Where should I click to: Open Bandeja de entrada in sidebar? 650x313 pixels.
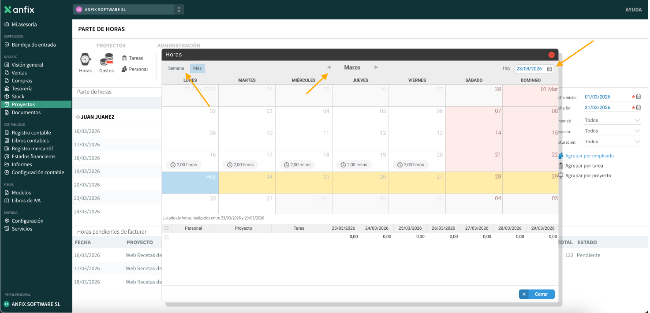click(x=34, y=45)
